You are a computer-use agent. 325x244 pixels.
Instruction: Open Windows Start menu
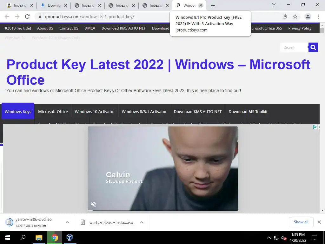[8, 238]
